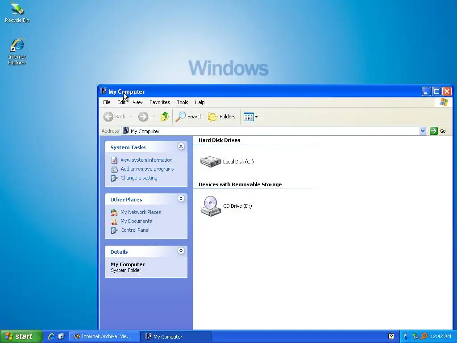
Task: Open the Favorites menu
Action: pos(159,102)
